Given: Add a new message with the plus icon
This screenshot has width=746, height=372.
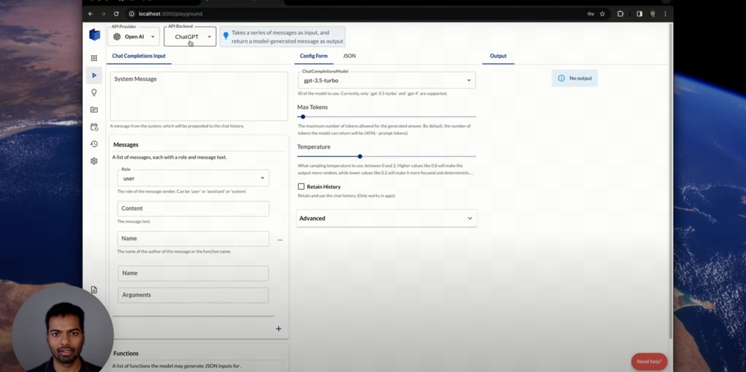Looking at the screenshot, I should [278, 329].
